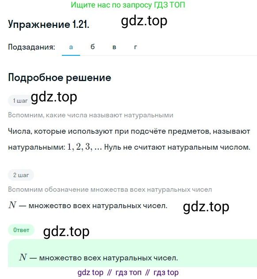257x279 pixels.
Task: Click the «1 шаг» step badge
Action: tap(20, 101)
